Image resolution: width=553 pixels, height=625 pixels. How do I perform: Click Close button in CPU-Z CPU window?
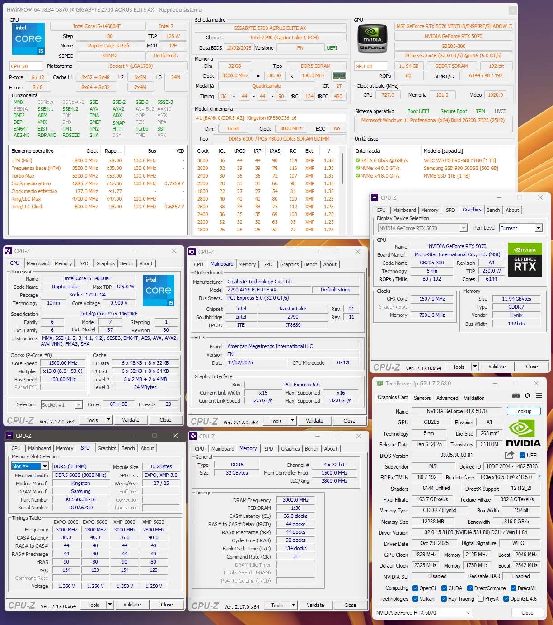coord(165,420)
